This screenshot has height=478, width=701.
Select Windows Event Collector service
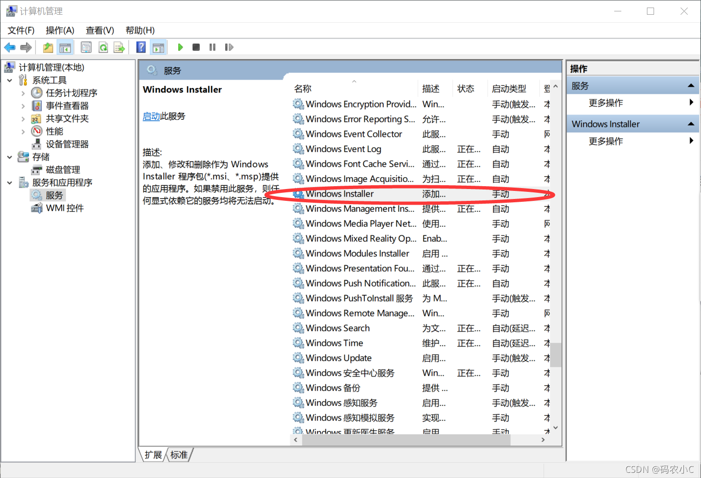[x=421, y=134]
